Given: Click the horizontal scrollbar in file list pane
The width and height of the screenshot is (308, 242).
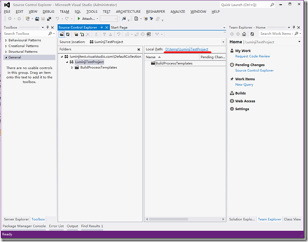Looking at the screenshot, I should pos(168,219).
